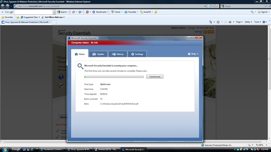Click the Computer status At risk banner
271x152 pixels.
(135, 43)
